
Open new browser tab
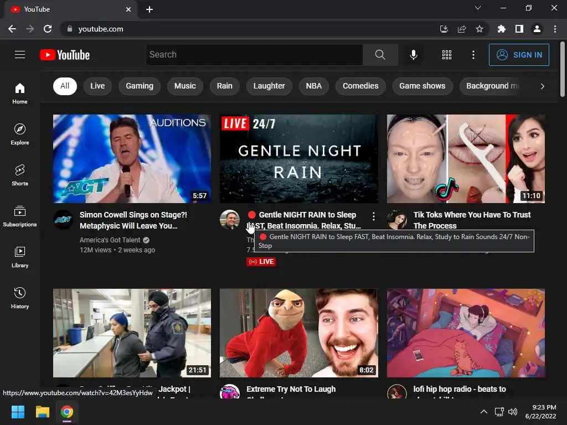coord(150,9)
